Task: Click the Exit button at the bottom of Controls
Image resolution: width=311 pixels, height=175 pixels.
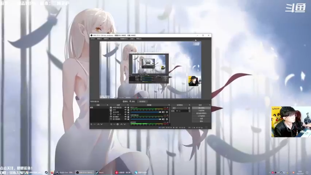Action: point(201,121)
